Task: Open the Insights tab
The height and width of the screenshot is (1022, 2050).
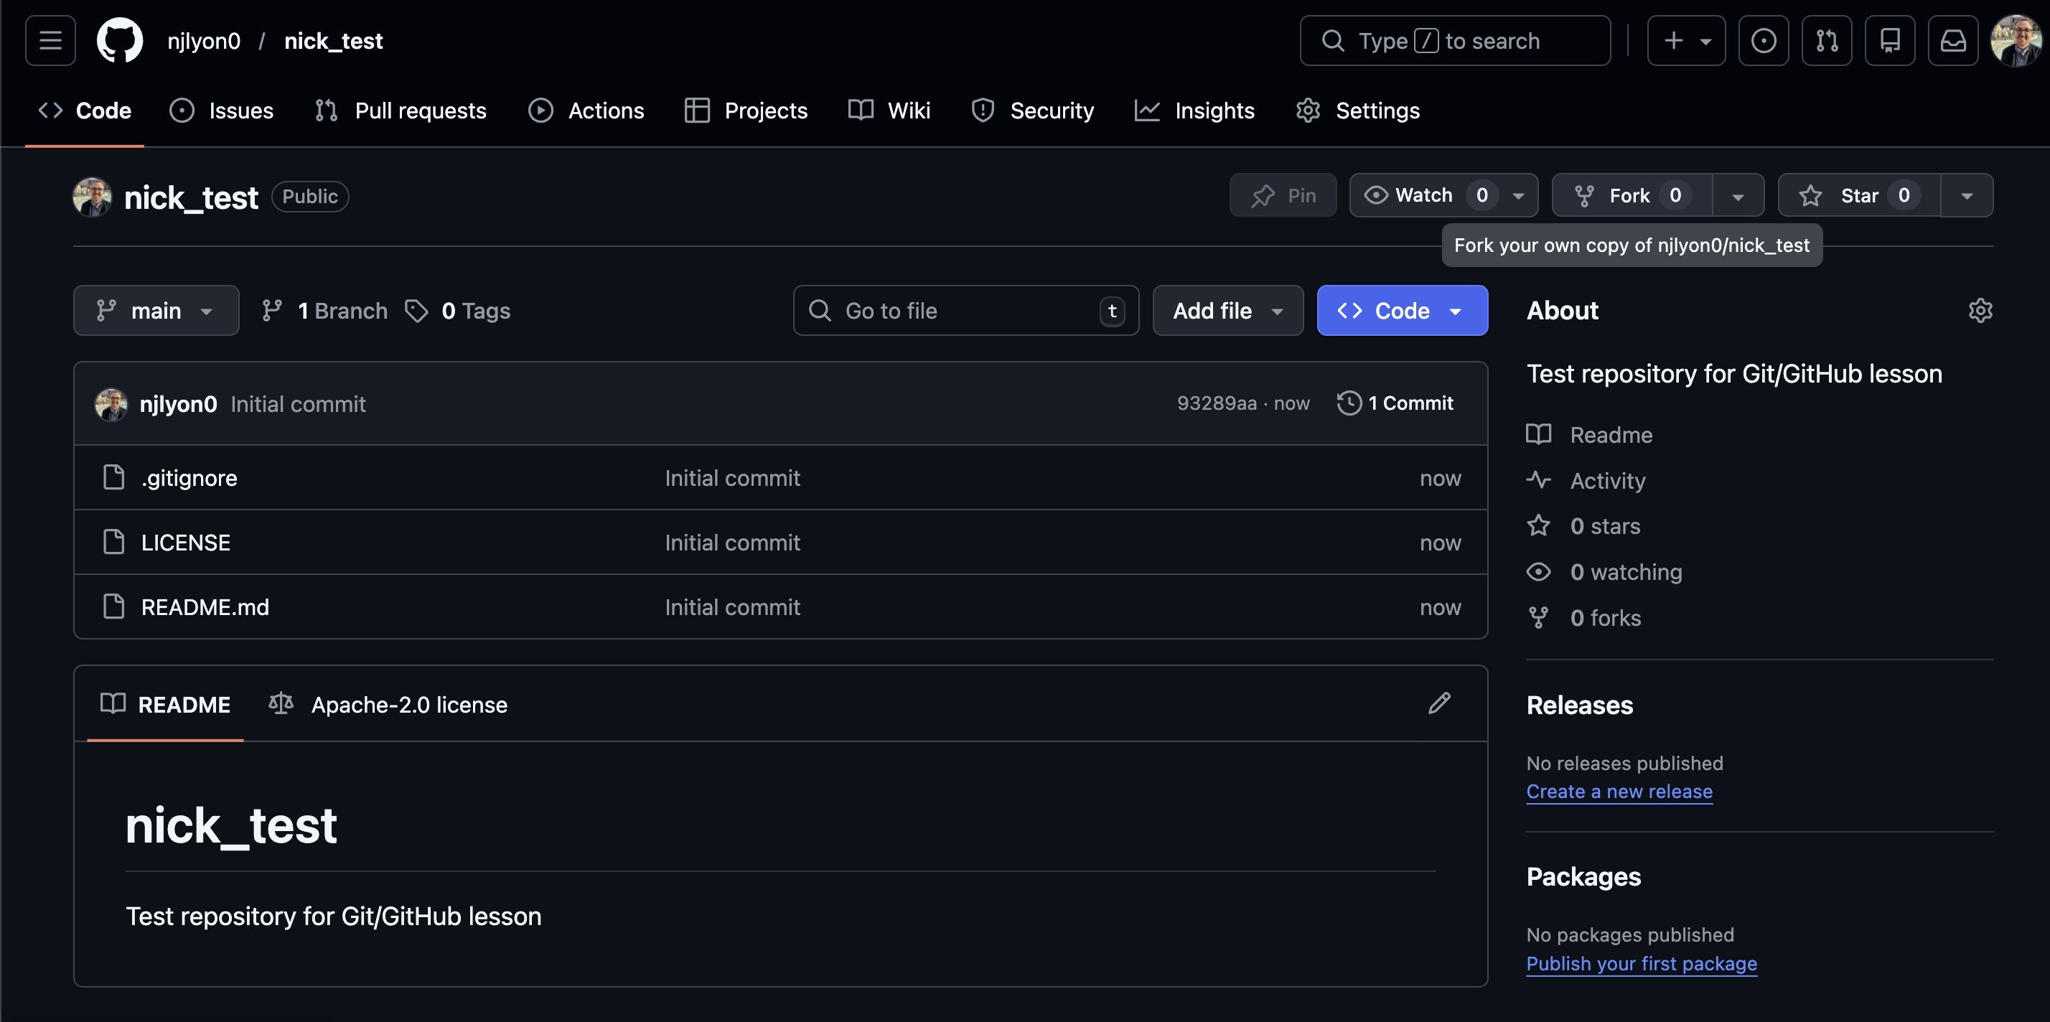Action: click(1194, 111)
